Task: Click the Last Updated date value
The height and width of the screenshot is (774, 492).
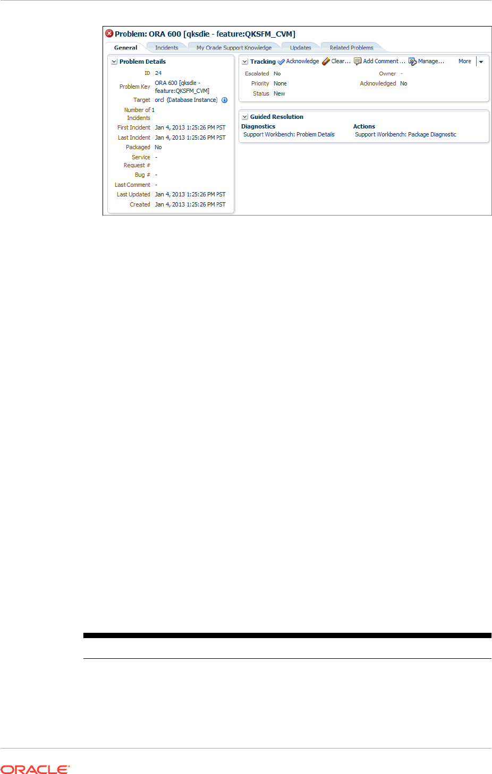Action: click(190, 194)
